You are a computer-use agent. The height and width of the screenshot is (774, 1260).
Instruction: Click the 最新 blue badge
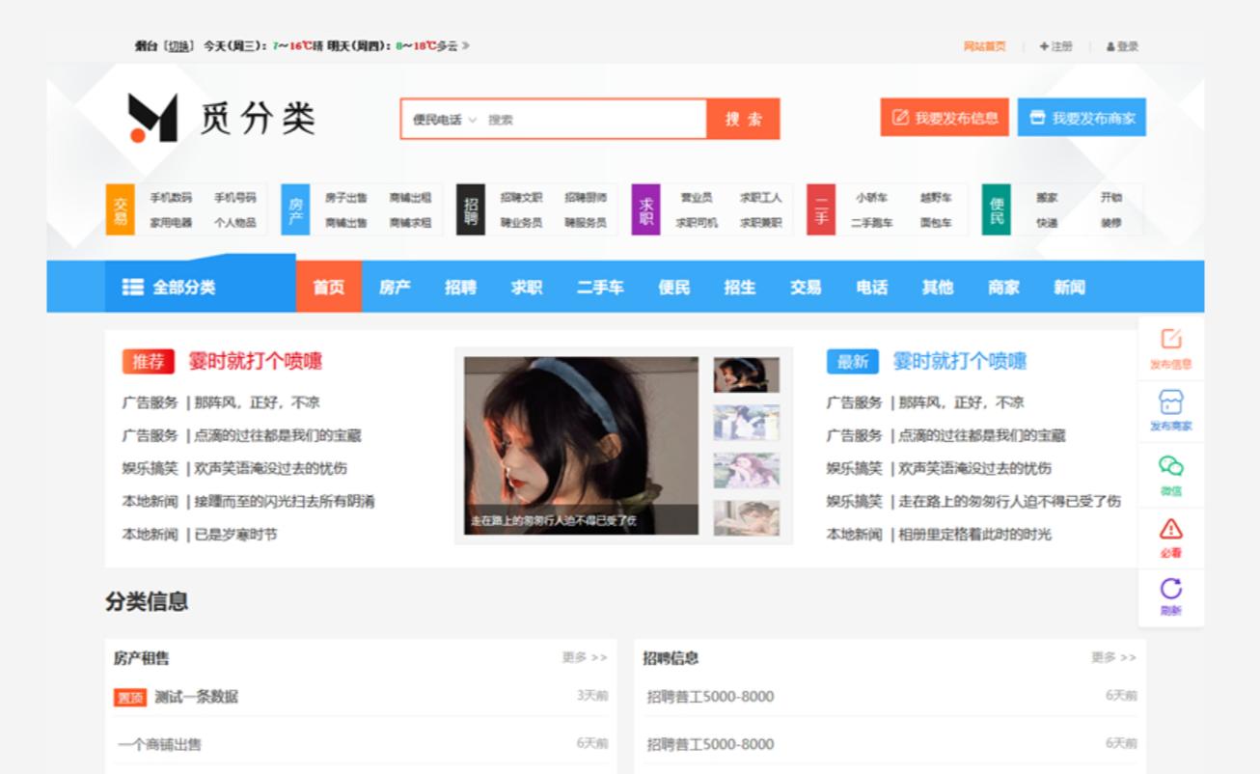pos(852,362)
